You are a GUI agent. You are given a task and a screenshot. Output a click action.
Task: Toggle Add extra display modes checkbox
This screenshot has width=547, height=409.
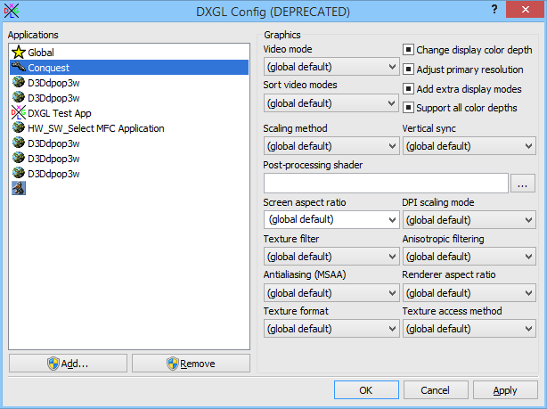(408, 88)
